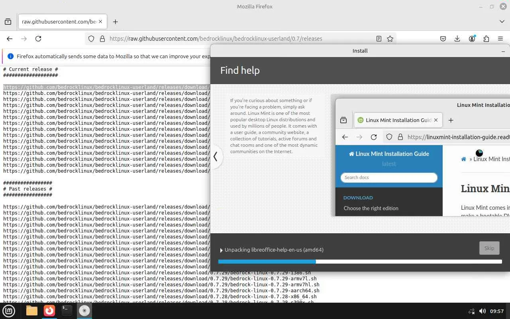Screen dimensions: 510x319
Task: Open the Firefox extensions panel
Action: click(x=486, y=39)
